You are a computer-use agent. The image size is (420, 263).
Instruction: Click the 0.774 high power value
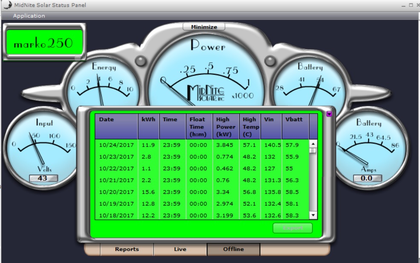(224, 157)
